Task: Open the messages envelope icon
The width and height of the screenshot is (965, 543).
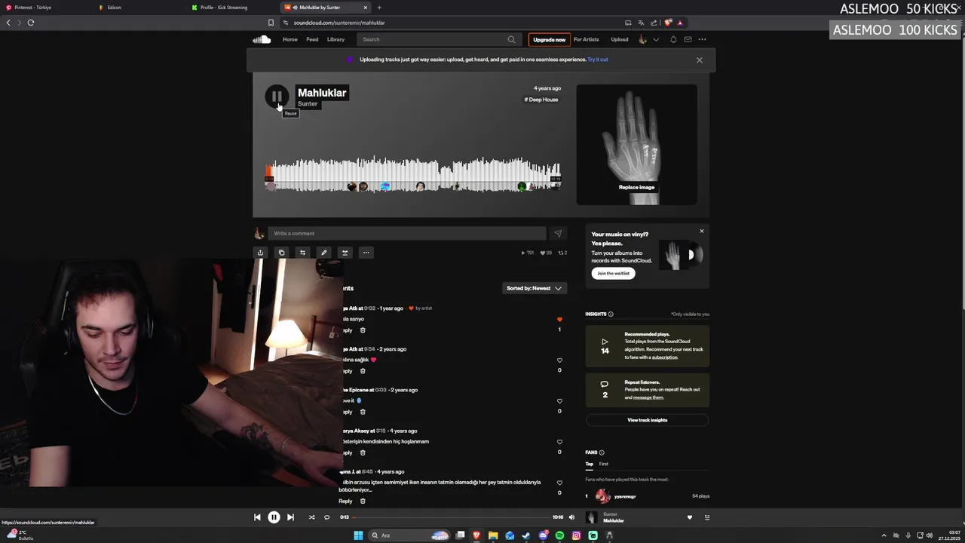Action: [x=688, y=39]
